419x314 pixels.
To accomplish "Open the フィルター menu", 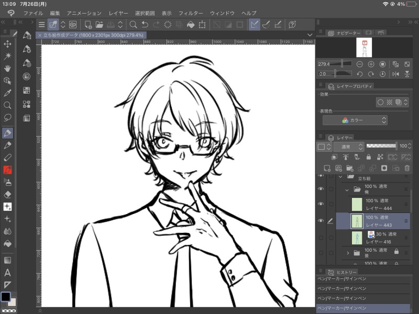I will pyautogui.click(x=191, y=13).
